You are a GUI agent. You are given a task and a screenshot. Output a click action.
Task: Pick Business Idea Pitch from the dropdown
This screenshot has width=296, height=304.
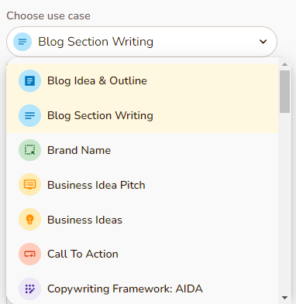pyautogui.click(x=142, y=185)
